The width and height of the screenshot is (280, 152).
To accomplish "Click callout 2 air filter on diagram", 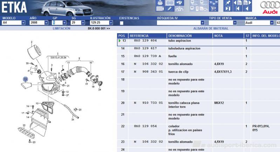I will click(32, 42).
